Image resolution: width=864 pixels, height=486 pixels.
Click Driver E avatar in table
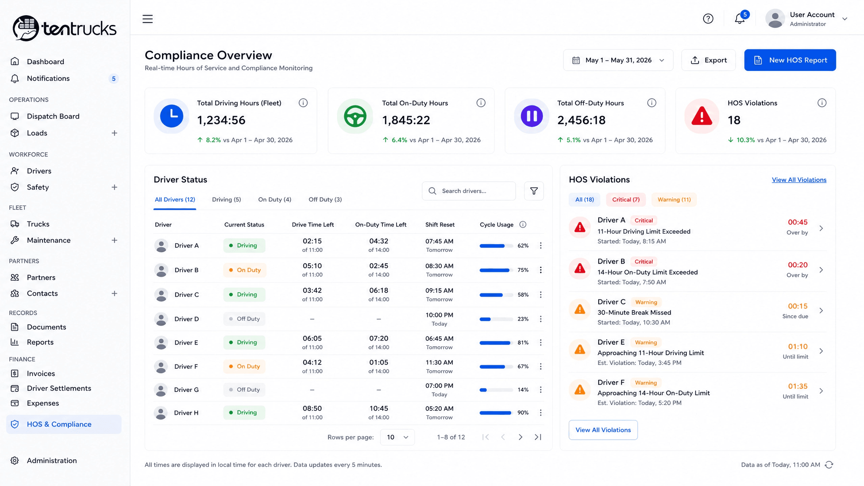click(x=161, y=343)
